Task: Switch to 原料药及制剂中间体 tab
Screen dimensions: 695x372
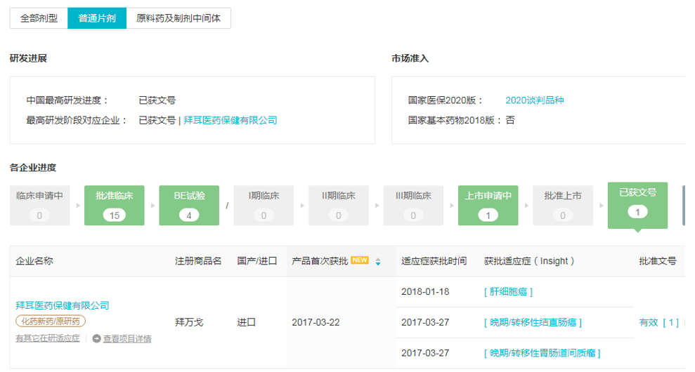Action: (178, 18)
